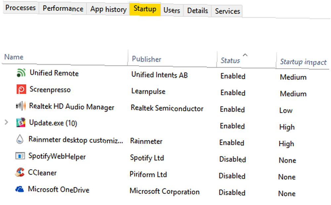Click Disabled status for CCleaner

click(x=232, y=176)
